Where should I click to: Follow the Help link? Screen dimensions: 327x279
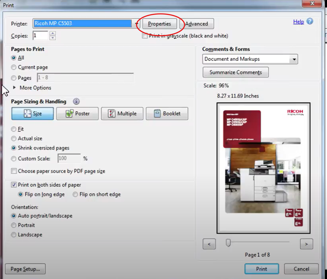click(298, 22)
